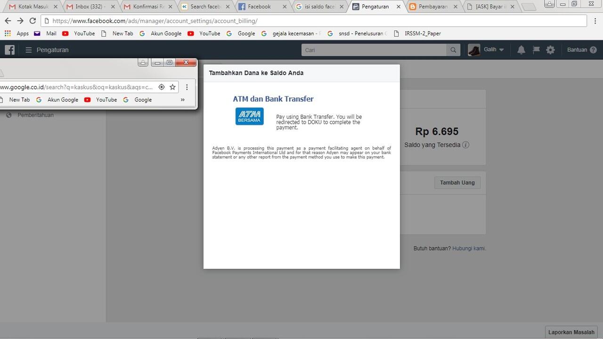Click the Cari search field

[374, 50]
